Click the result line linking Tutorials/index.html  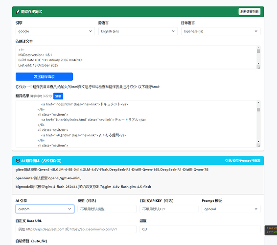tap(93, 120)
